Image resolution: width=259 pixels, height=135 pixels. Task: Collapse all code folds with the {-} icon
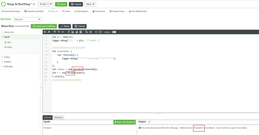[x=97, y=32]
